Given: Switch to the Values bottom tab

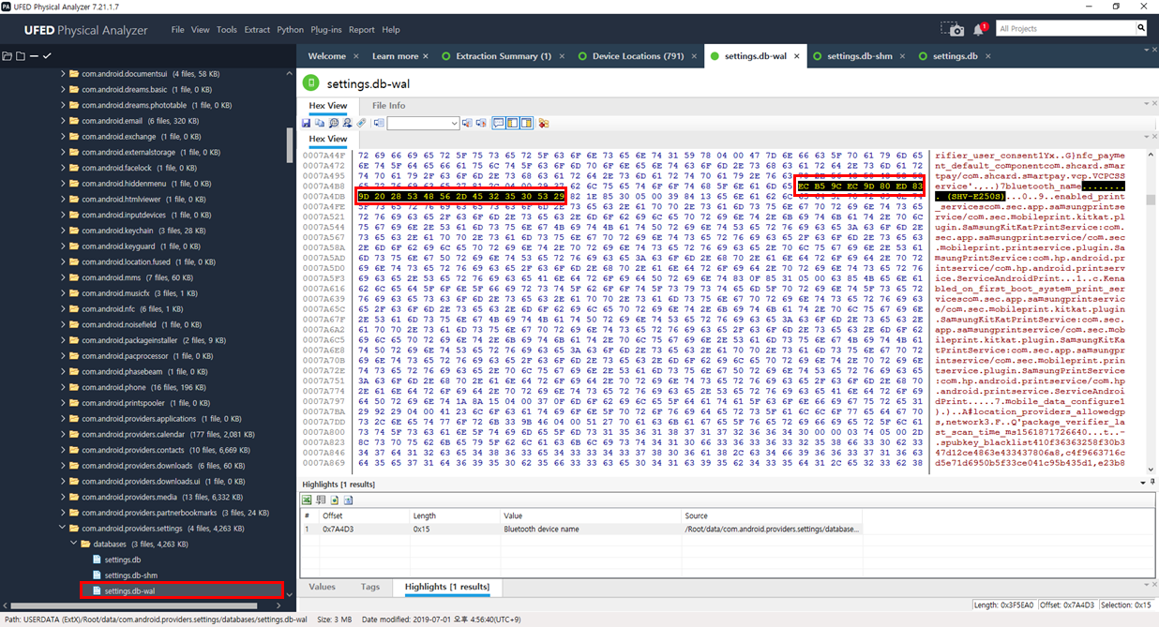Looking at the screenshot, I should coord(322,587).
